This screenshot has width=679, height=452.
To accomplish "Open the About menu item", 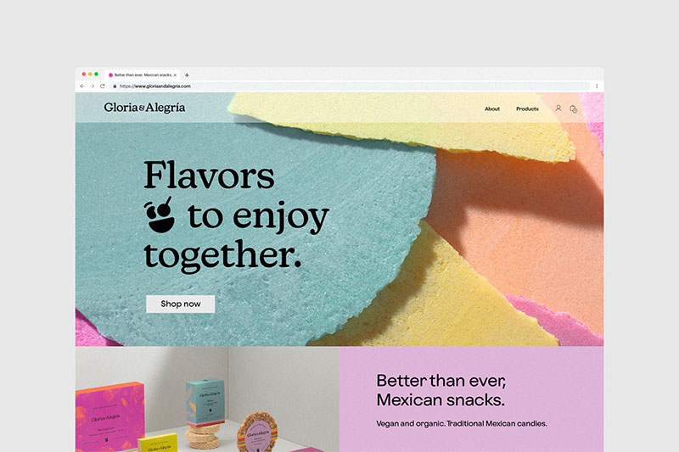I will click(x=492, y=109).
